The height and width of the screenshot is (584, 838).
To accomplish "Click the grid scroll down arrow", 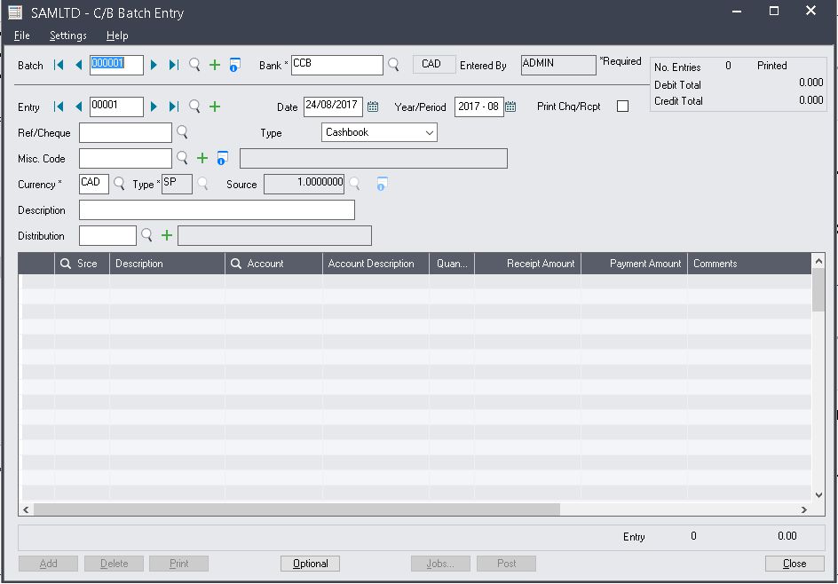I will coord(818,494).
